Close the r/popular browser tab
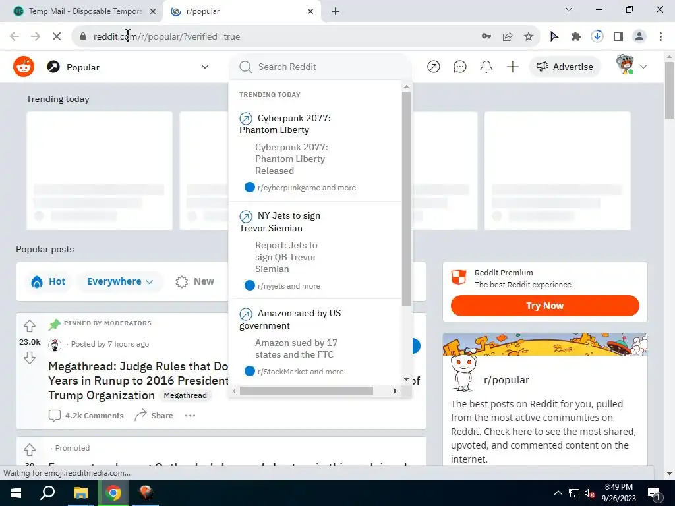The width and height of the screenshot is (675, 506). coord(310,11)
